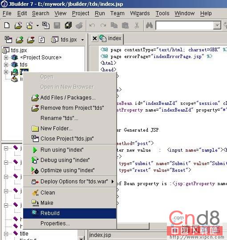Click the Cut scissors toolbar icon
This screenshot has height=240, width=227.
137,25
